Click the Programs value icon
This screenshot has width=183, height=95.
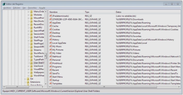[51, 67]
